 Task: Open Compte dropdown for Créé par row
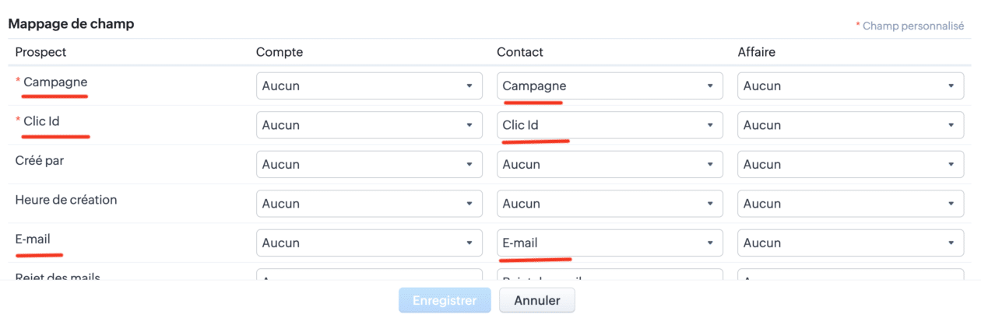369,164
